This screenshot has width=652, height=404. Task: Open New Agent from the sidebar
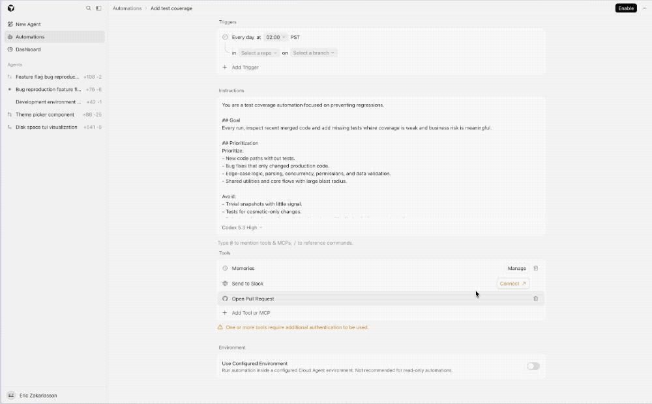28,24
